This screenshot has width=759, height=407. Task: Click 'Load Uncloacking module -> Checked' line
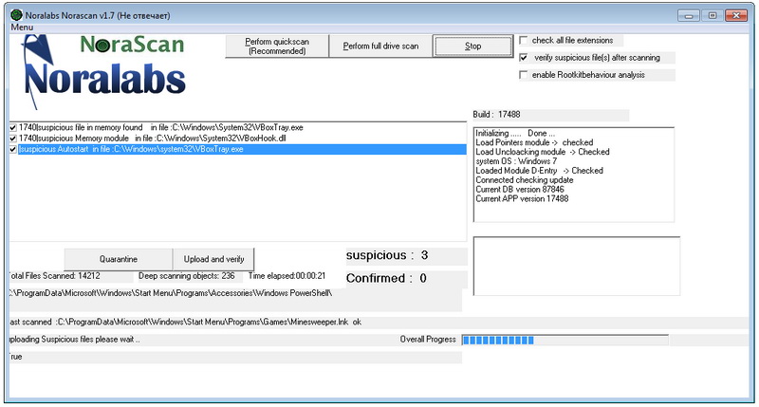coord(542,152)
